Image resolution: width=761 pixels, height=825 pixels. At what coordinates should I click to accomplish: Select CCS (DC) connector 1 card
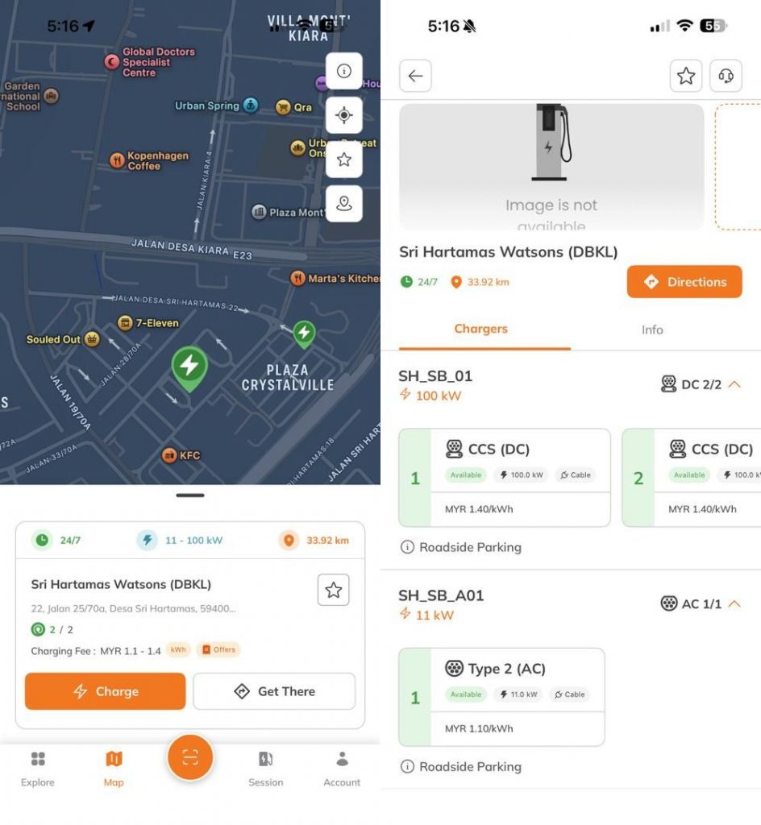(505, 478)
